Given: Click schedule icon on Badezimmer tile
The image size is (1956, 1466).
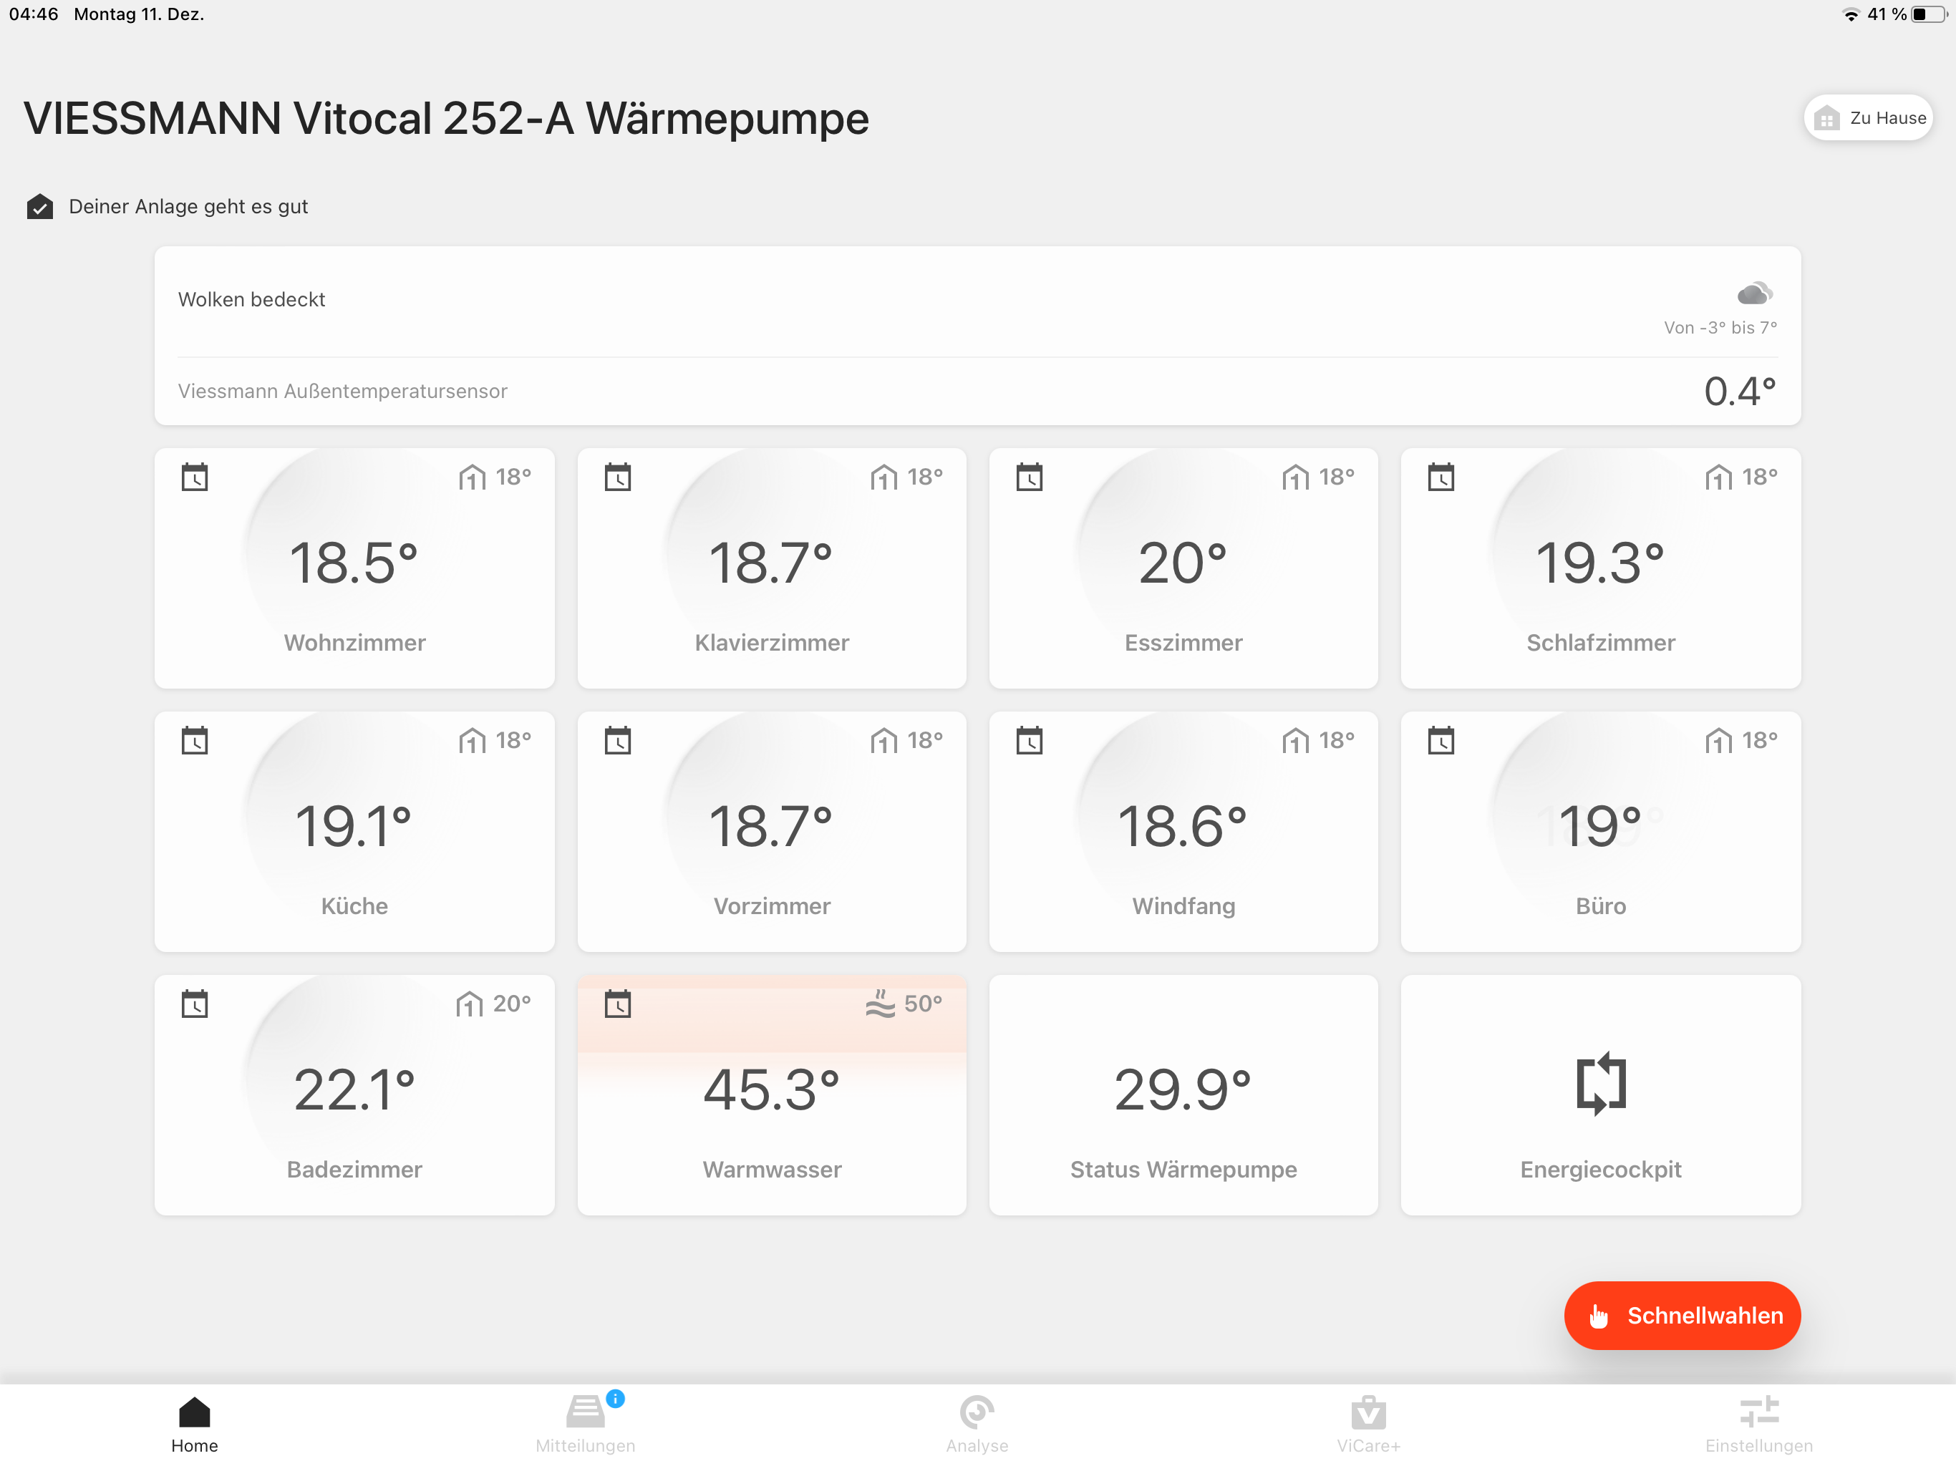Looking at the screenshot, I should click(195, 1004).
